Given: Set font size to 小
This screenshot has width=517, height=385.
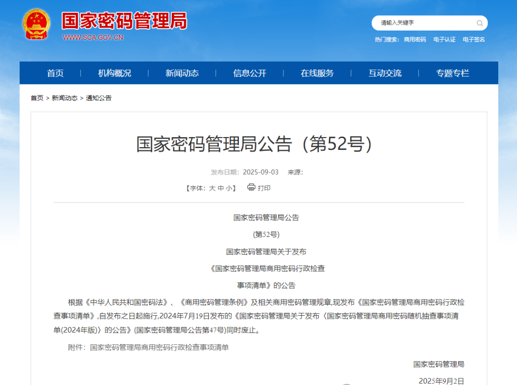Looking at the screenshot, I should click(229, 188).
